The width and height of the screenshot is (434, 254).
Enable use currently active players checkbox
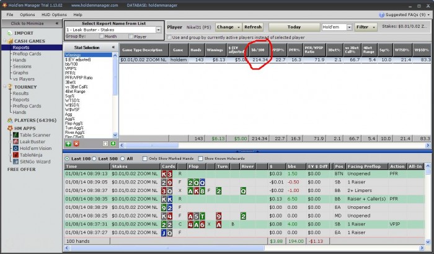169,37
